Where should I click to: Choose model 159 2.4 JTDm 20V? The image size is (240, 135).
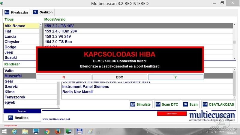138,31
